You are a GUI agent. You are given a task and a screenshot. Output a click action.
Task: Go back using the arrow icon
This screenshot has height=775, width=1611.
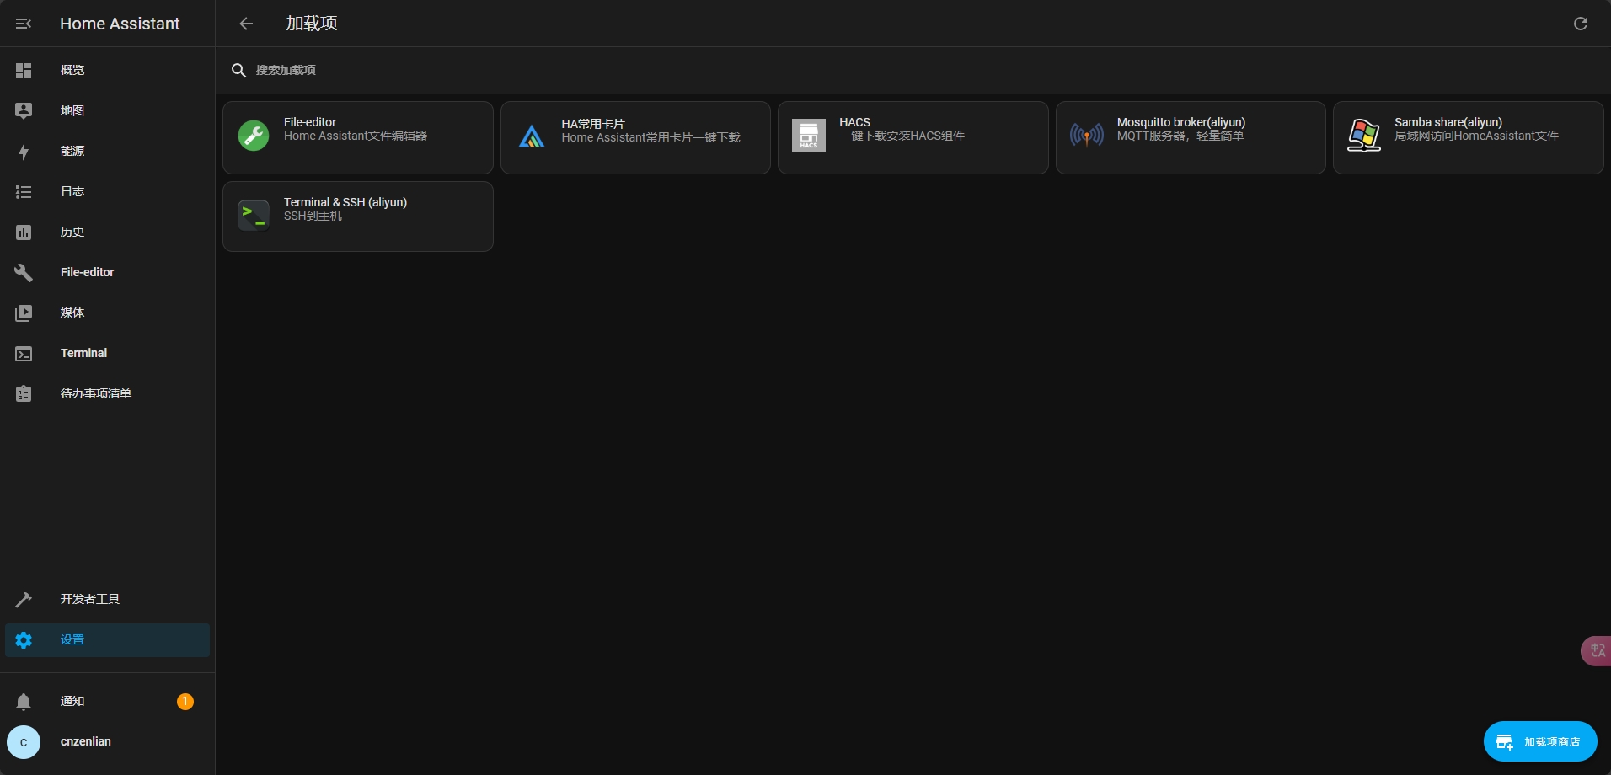click(x=246, y=24)
